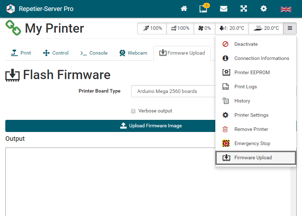
Task: Click the red Deactivate prohibition icon
Action: click(x=225, y=44)
